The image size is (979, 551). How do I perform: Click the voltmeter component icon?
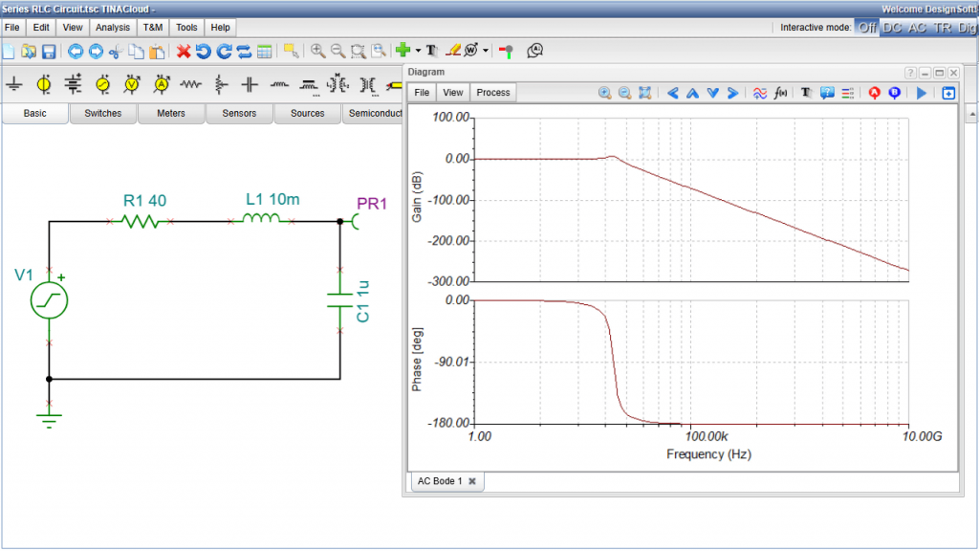[132, 85]
